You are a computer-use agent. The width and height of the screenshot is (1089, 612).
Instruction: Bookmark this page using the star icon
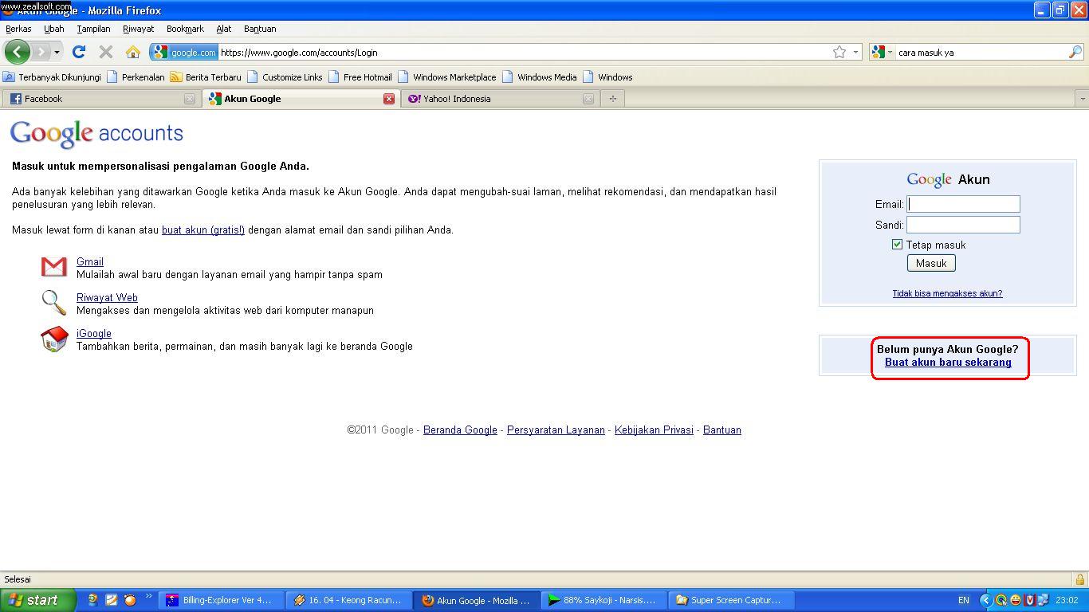coord(839,51)
